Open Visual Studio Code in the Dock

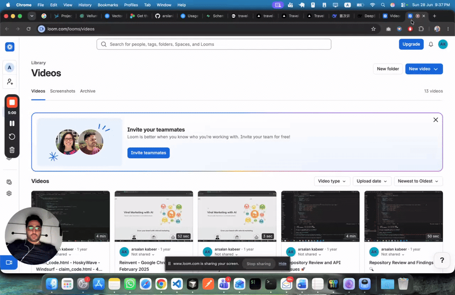pyautogui.click(x=177, y=284)
